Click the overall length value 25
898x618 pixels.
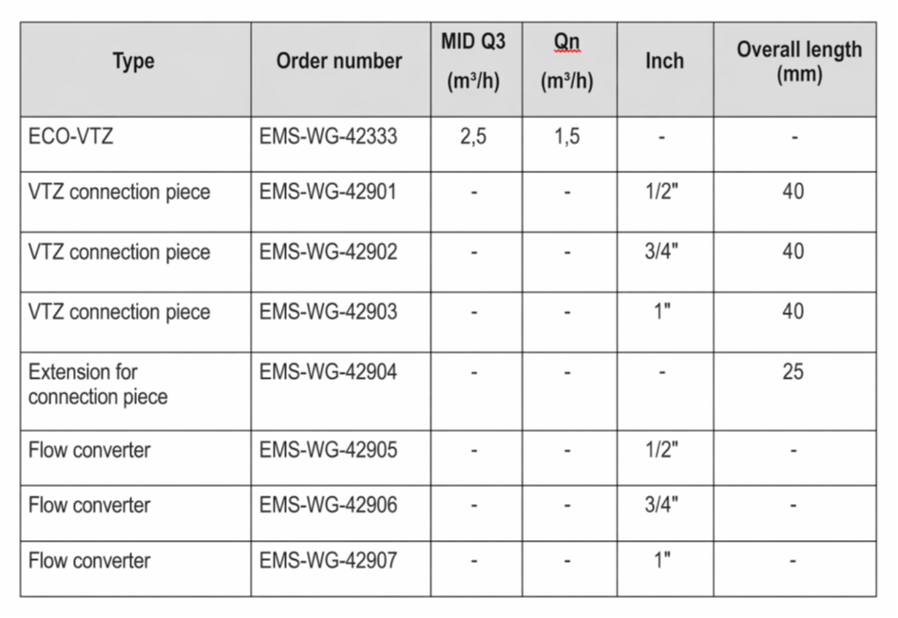point(793,372)
